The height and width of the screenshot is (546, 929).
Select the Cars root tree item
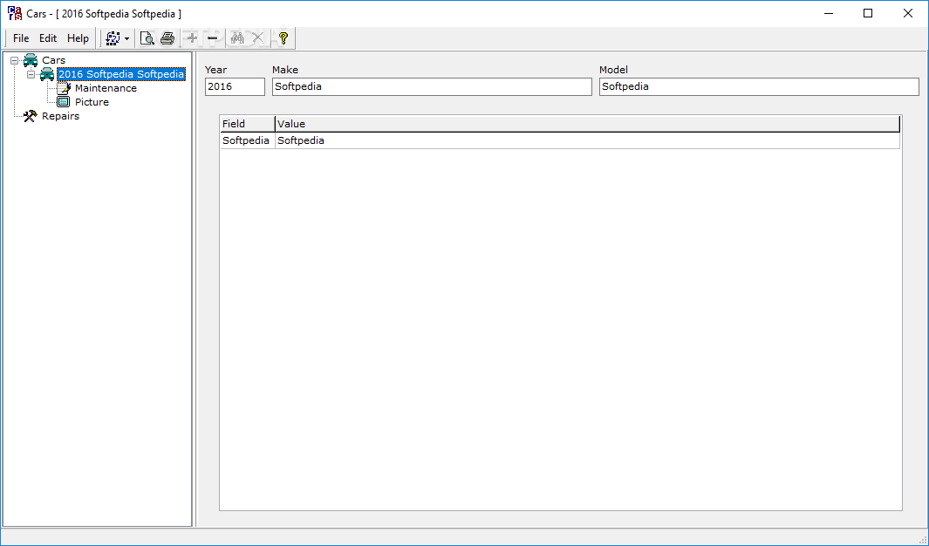click(x=53, y=60)
